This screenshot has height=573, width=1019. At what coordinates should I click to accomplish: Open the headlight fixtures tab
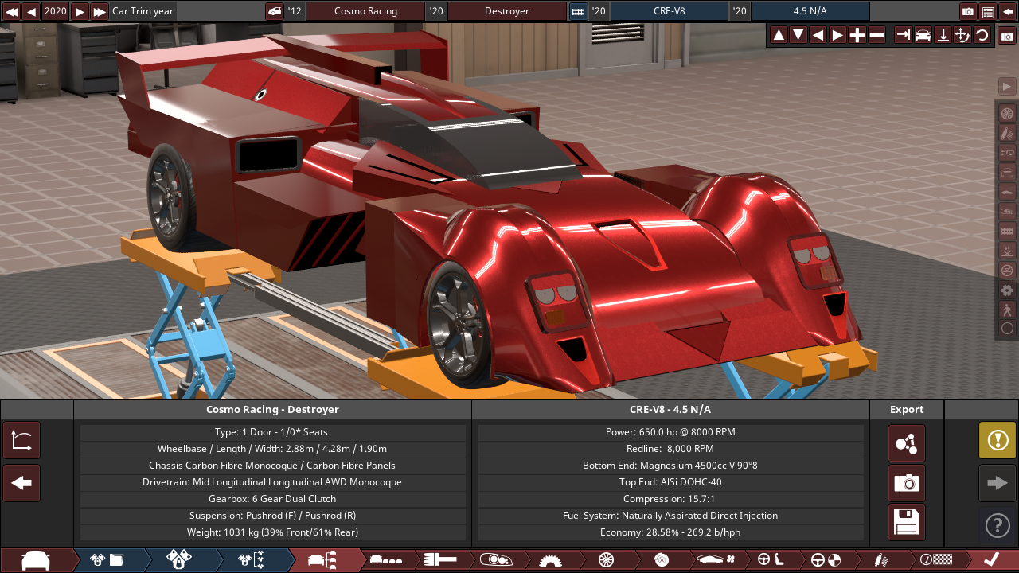pyautogui.click(x=495, y=560)
